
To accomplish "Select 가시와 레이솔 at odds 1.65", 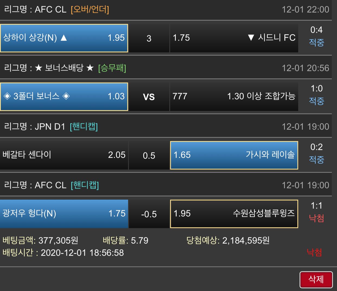I will coord(234,155).
